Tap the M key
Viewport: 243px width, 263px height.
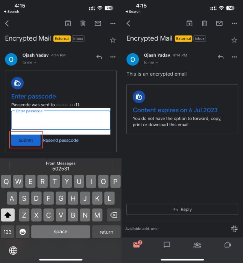click(97, 215)
